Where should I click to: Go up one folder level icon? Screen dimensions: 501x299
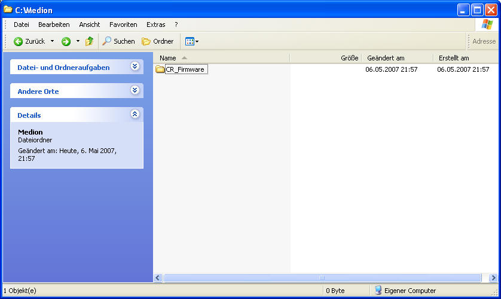click(x=89, y=41)
